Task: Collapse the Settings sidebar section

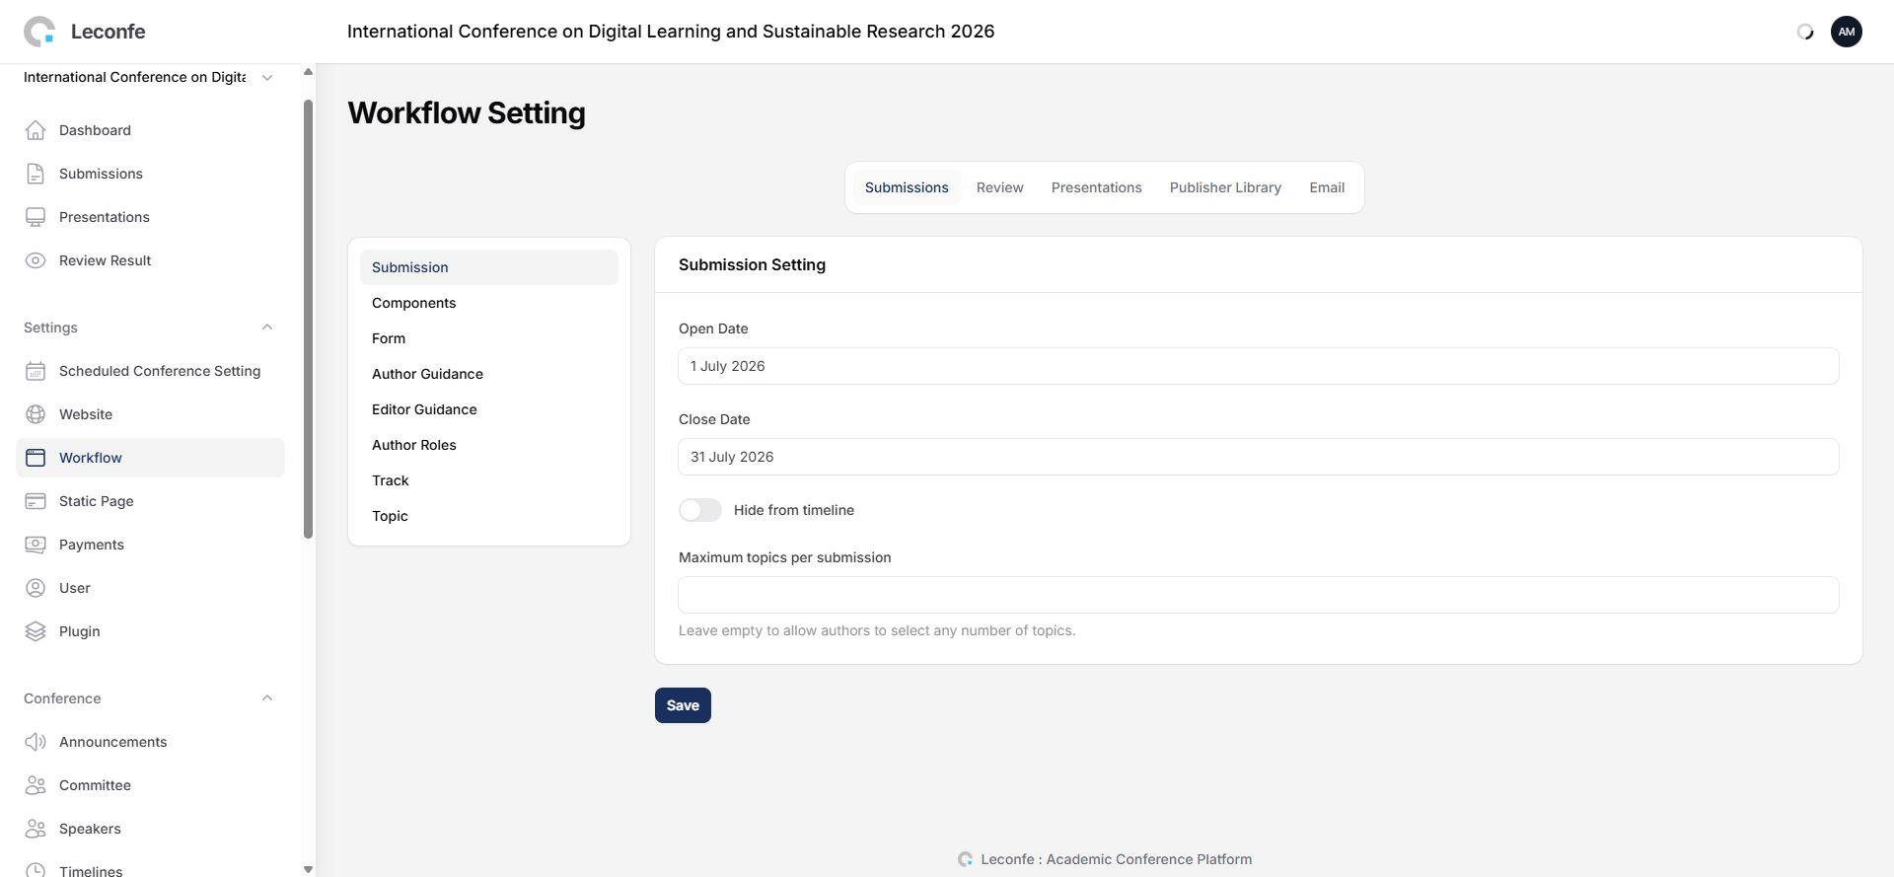Action: click(266, 328)
